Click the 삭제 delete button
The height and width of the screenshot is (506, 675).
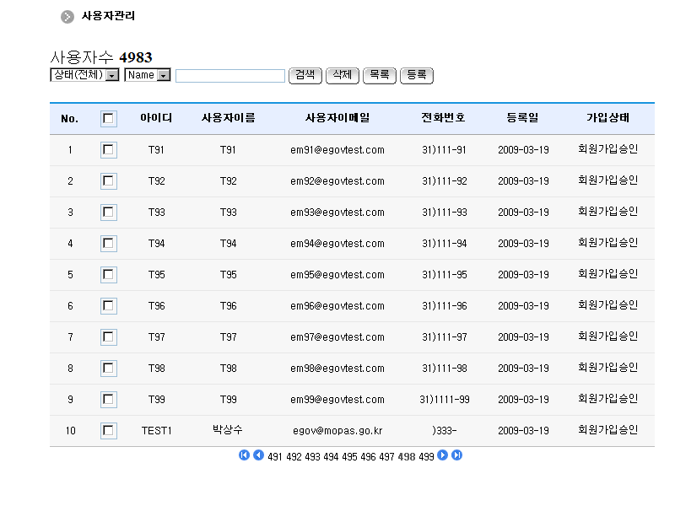(343, 76)
